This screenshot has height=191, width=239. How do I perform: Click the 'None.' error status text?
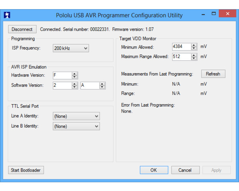127,111
